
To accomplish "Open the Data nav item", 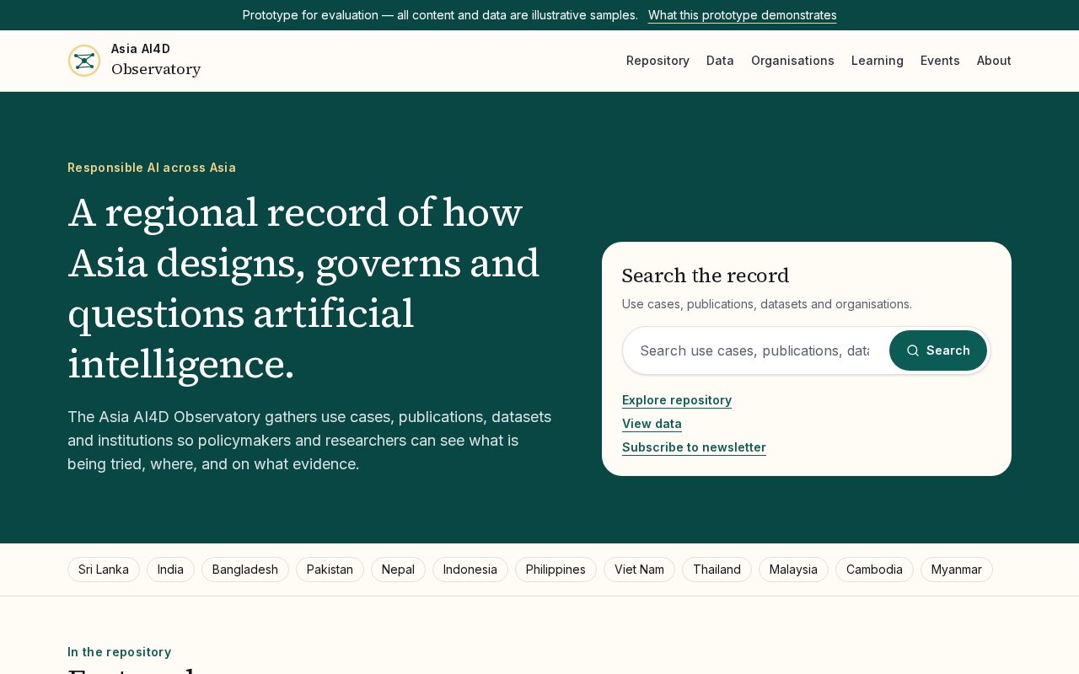I will coord(720,61).
